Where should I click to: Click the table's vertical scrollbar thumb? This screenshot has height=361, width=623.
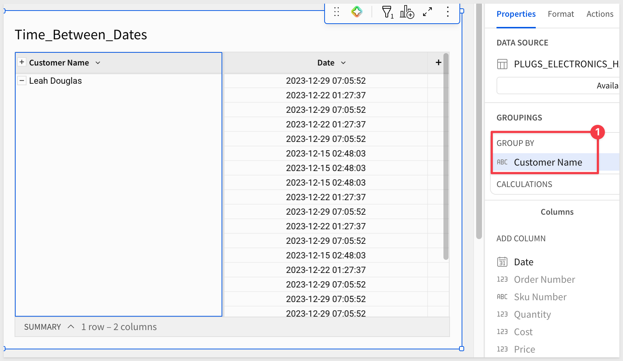[446, 156]
